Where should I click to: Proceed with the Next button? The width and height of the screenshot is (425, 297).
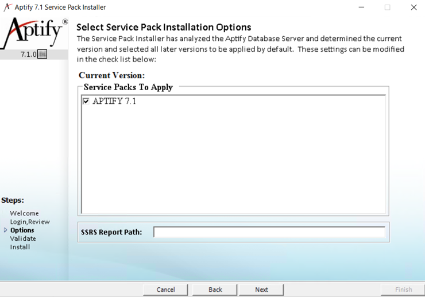pos(261,290)
